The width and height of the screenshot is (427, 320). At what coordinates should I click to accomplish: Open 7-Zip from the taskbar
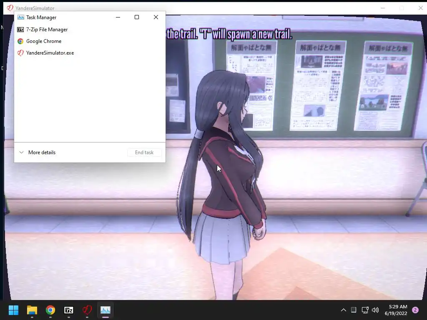[x=69, y=310]
